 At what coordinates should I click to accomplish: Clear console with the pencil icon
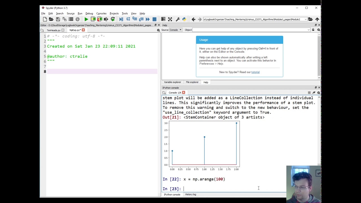[x=314, y=92]
